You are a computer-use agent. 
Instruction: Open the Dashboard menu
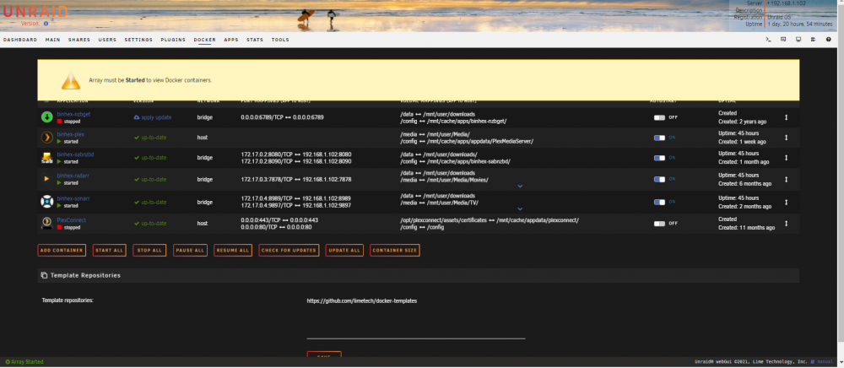tap(20, 40)
